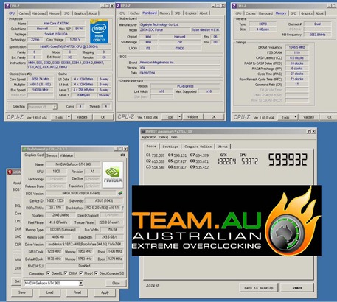Click the NVIDIA logo in GPU-Z
This screenshot has width=337, height=302.
point(113,175)
